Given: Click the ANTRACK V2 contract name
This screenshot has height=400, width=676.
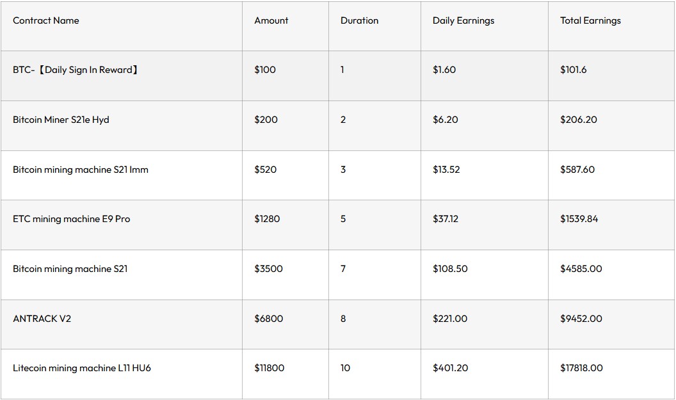Looking at the screenshot, I should [42, 319].
